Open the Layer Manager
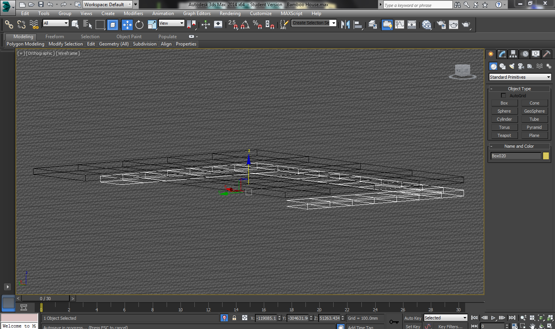Image resolution: width=555 pixels, height=329 pixels. click(x=373, y=25)
